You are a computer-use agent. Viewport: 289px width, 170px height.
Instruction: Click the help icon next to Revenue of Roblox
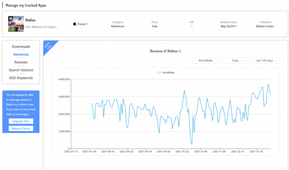179,51
